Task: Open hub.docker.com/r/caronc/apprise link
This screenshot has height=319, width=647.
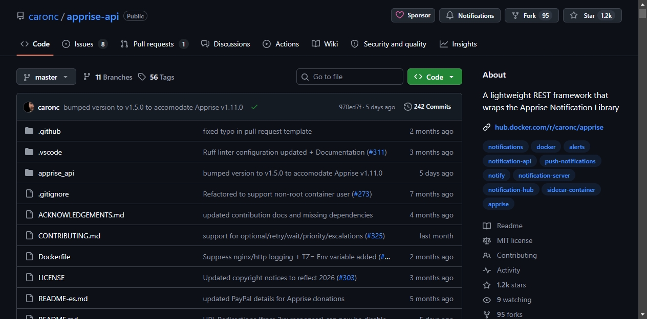Action: [x=549, y=127]
